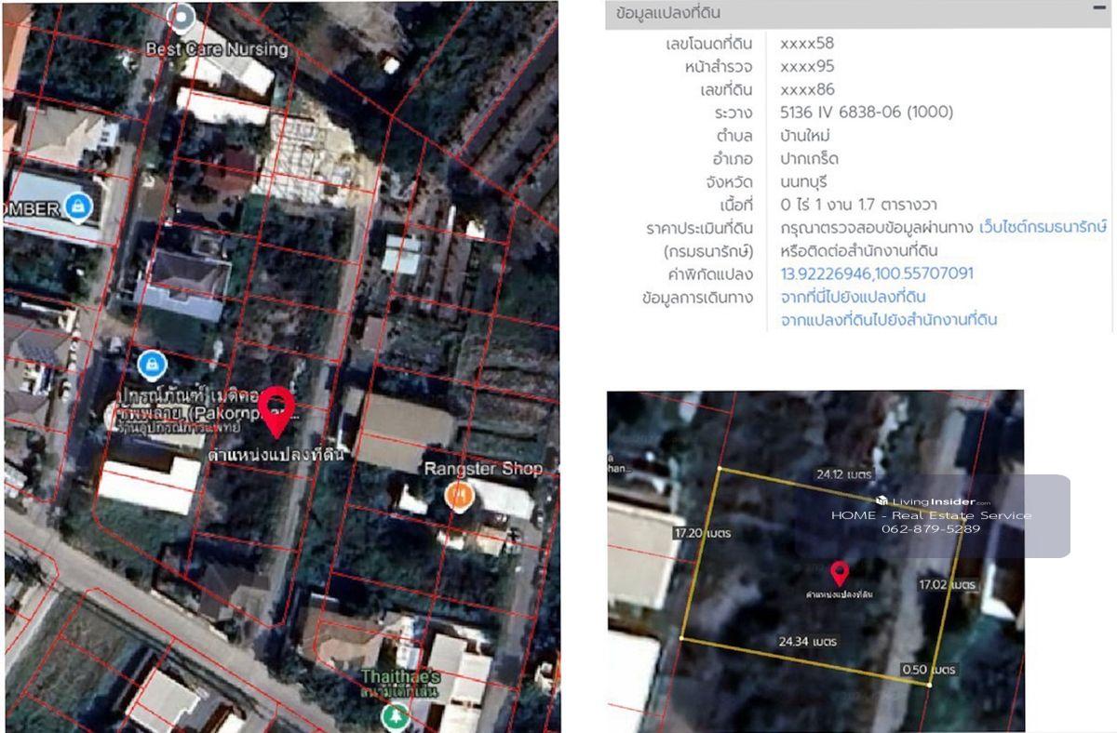Click the 0.50 เมตร measurement label

[x=928, y=670]
